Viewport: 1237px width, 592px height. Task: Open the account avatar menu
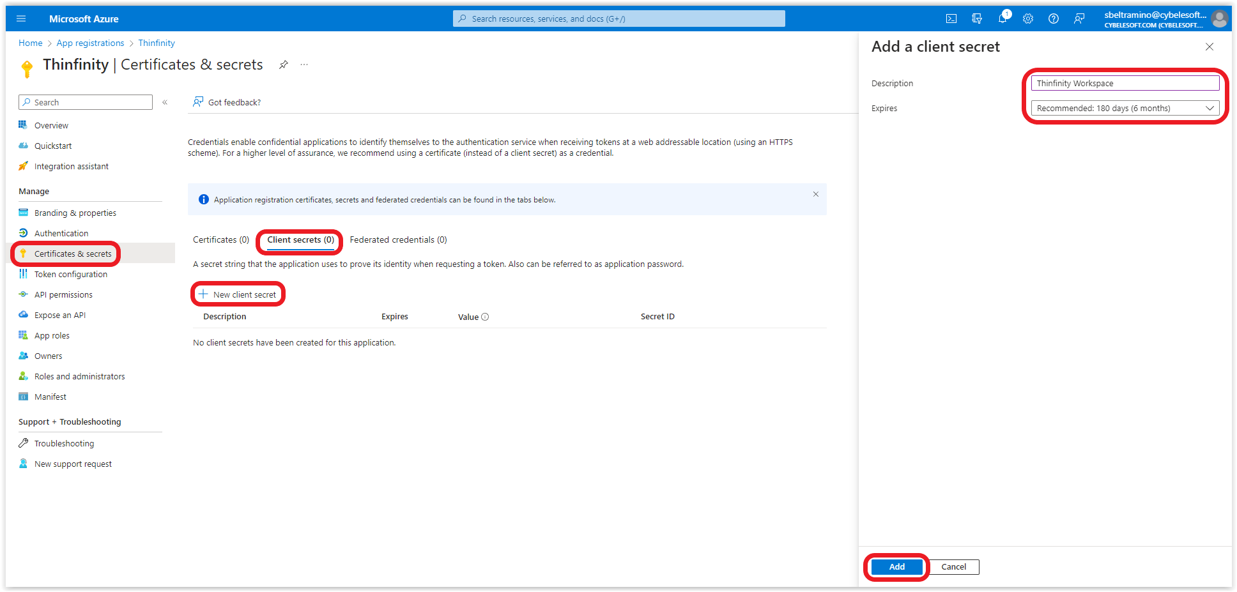click(1220, 19)
